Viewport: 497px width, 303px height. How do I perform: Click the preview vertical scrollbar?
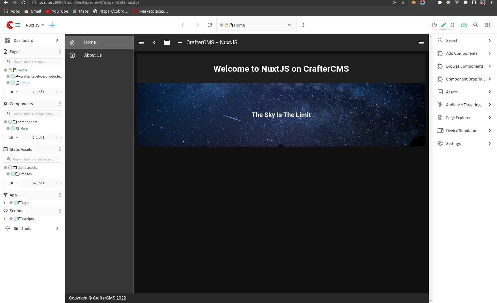431,166
